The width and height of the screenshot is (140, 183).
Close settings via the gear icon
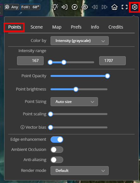pos(135,7)
